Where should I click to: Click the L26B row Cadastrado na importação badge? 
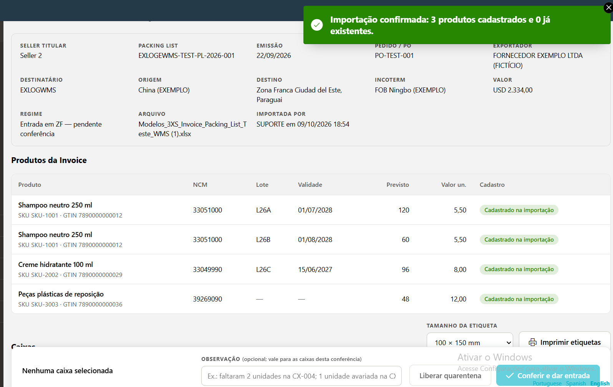[x=519, y=240]
